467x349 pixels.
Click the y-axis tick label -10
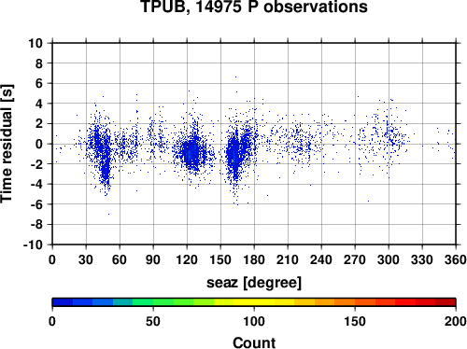(33, 245)
